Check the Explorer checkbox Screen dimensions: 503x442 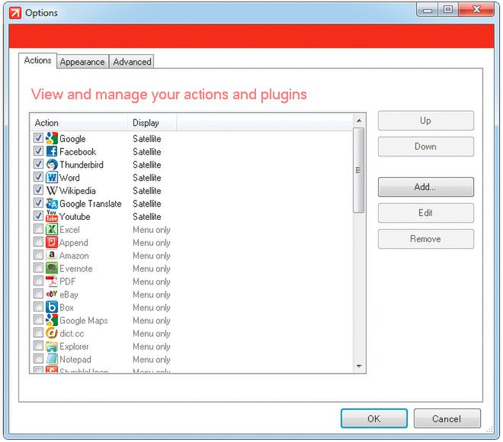38,346
